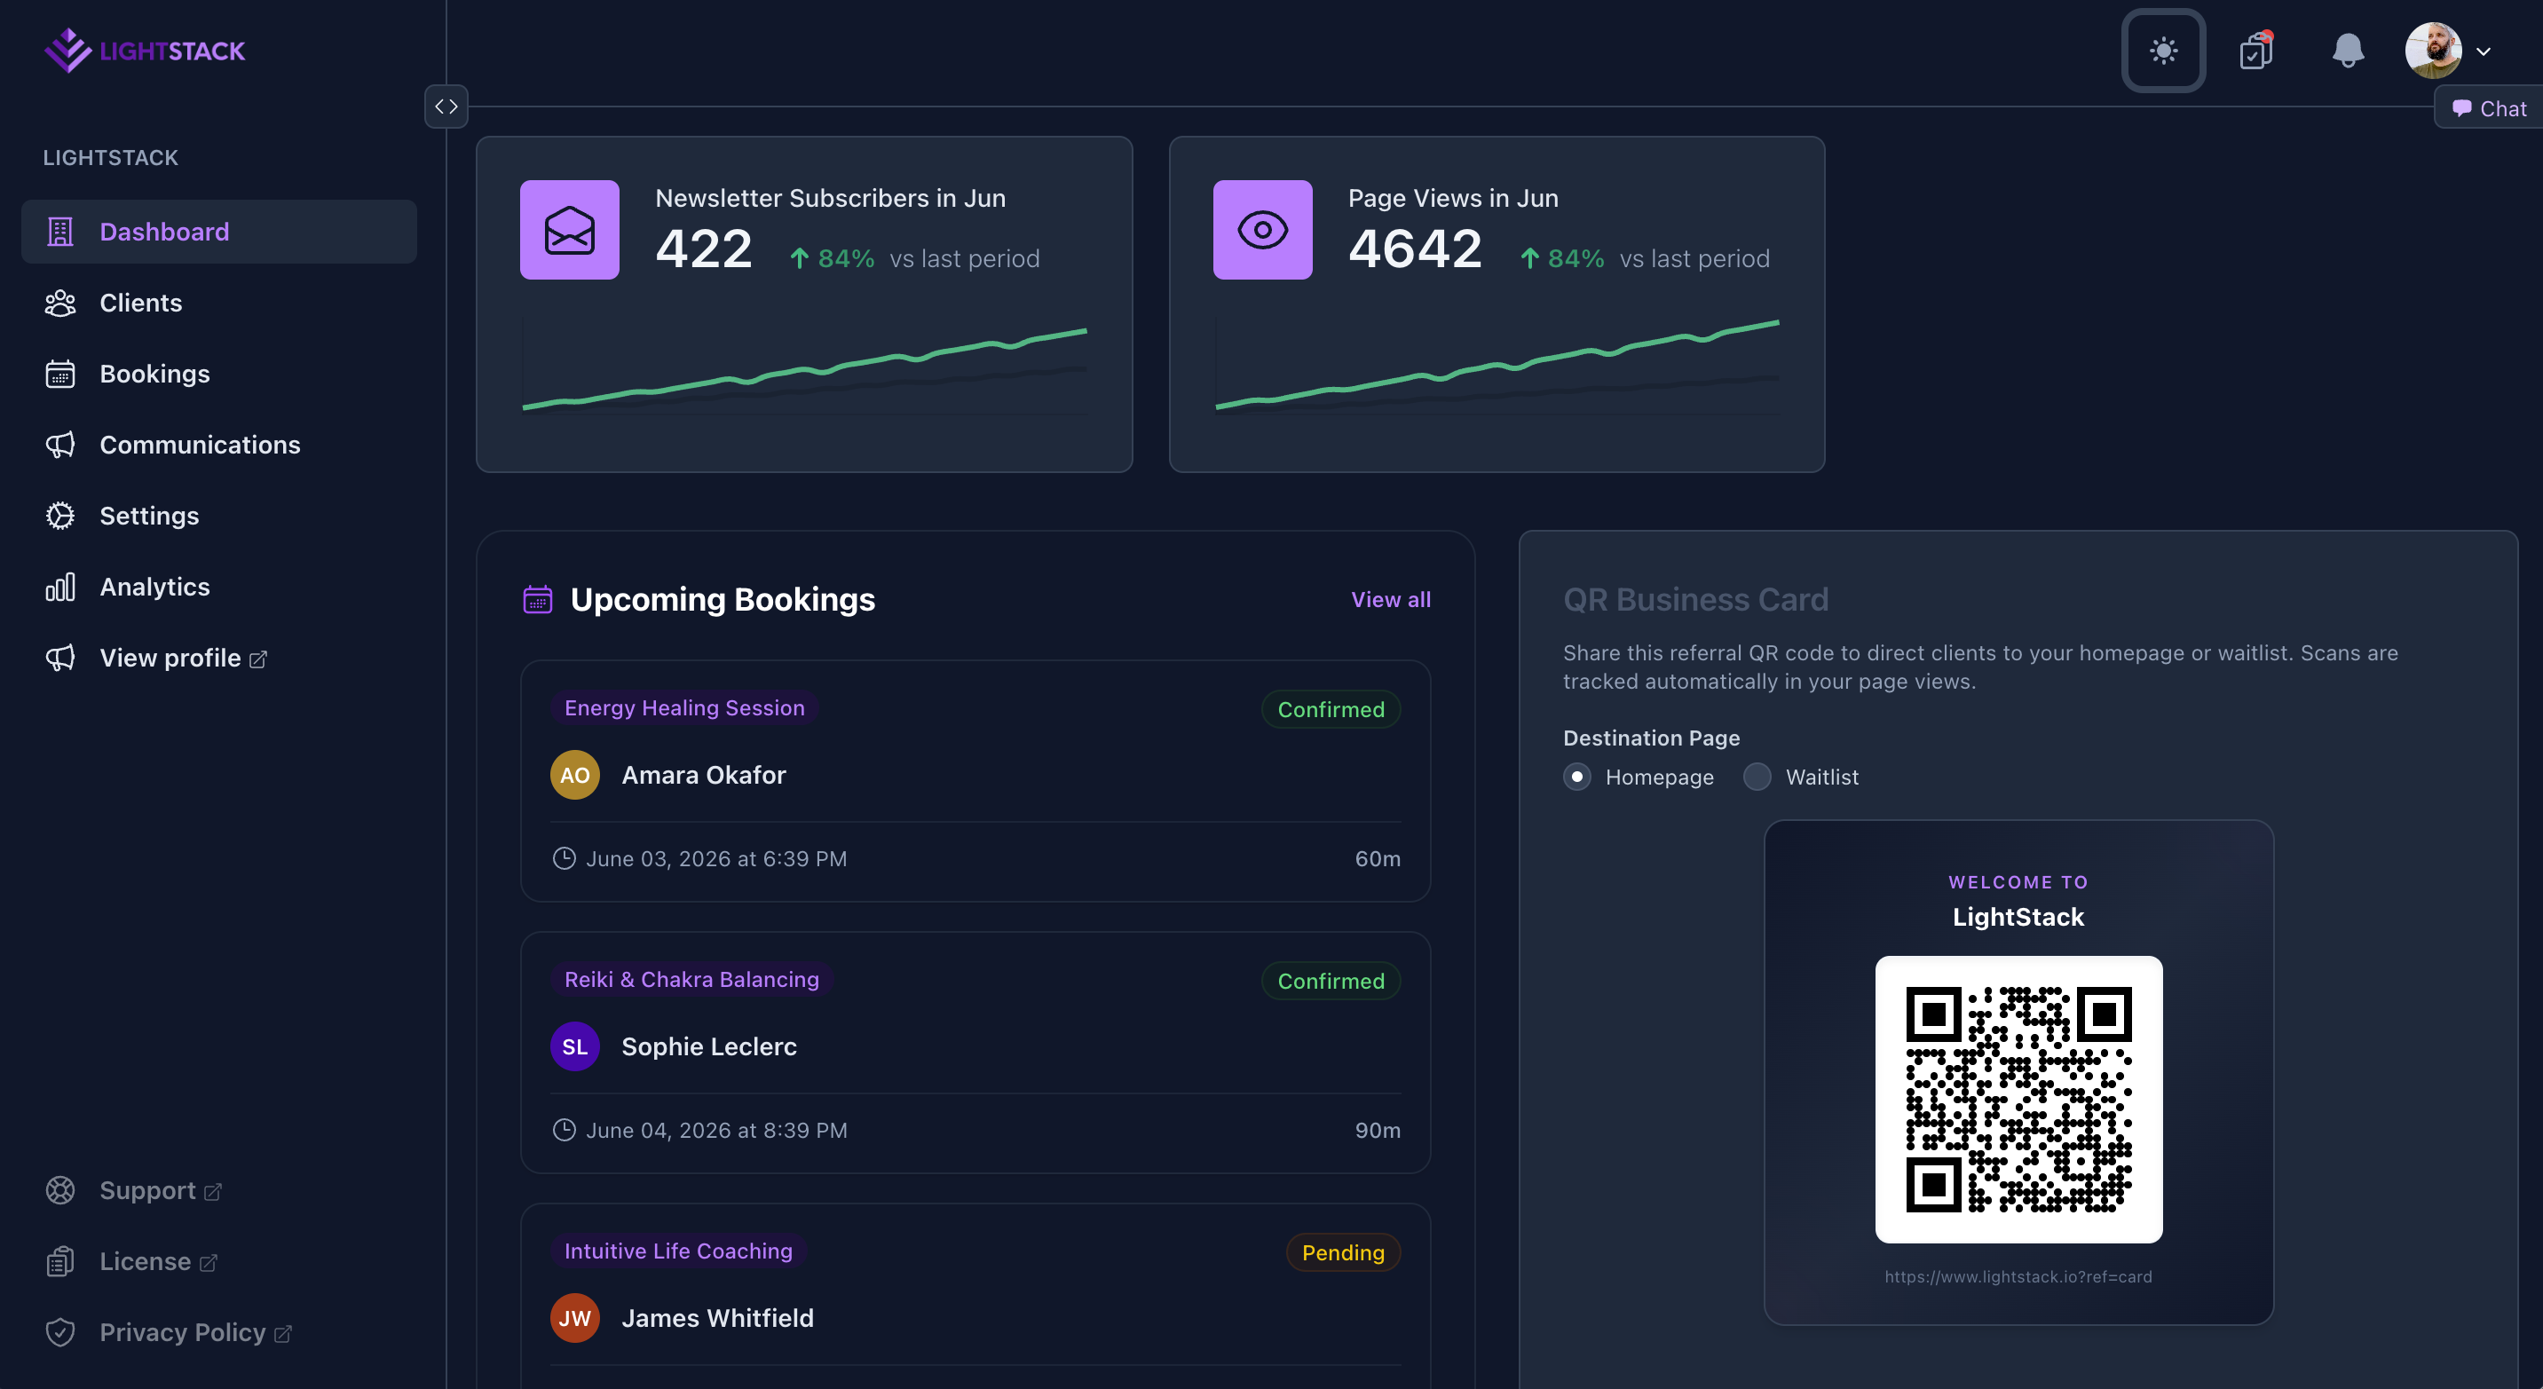2543x1389 pixels.
Task: Click the Sophie Leclerc name
Action: (x=709, y=1047)
